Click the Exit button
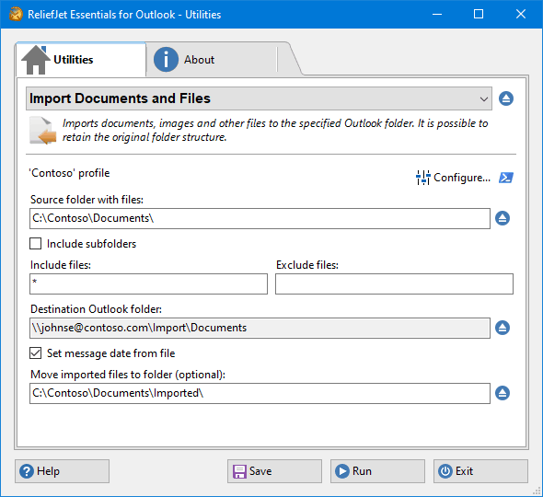This screenshot has width=543, height=497. coord(480,471)
